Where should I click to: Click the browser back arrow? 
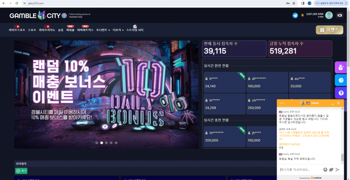4,3
